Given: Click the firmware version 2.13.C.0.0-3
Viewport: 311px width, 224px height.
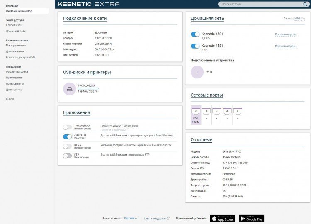Looking at the screenshot, I should tap(229, 168).
